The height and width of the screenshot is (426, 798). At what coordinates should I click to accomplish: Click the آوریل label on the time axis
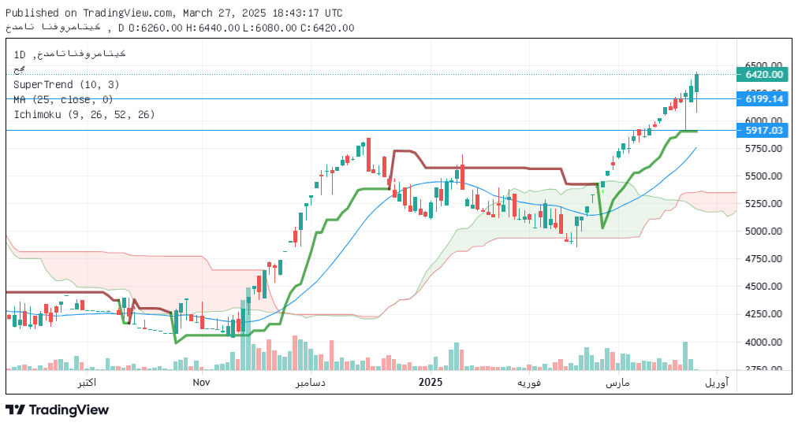point(717,382)
